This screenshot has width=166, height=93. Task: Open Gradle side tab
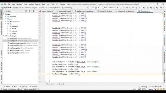[165, 14]
